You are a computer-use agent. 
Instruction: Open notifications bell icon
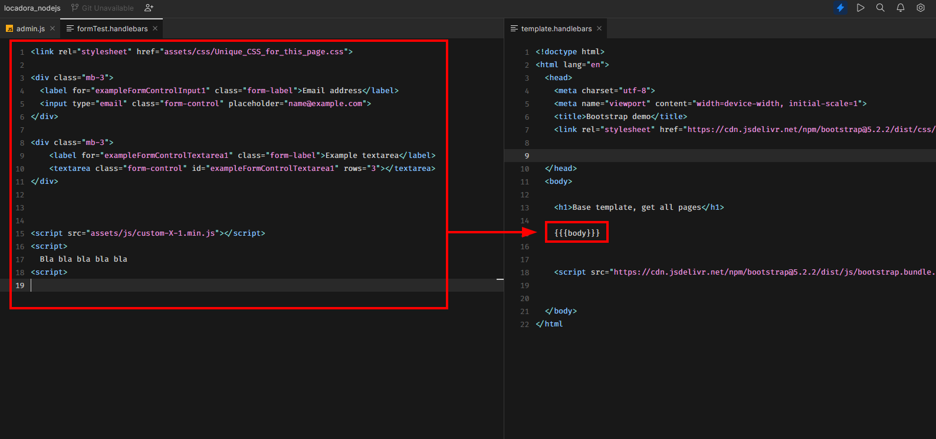pos(901,8)
